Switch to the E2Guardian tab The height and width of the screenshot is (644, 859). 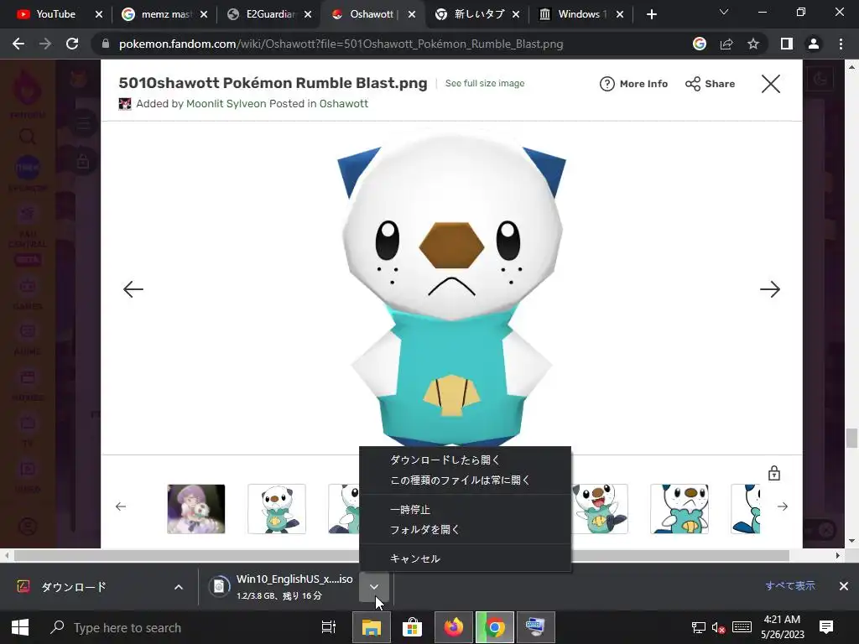point(268,14)
